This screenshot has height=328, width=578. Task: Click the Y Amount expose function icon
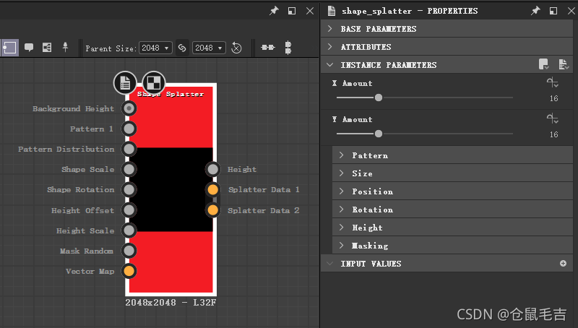click(552, 118)
